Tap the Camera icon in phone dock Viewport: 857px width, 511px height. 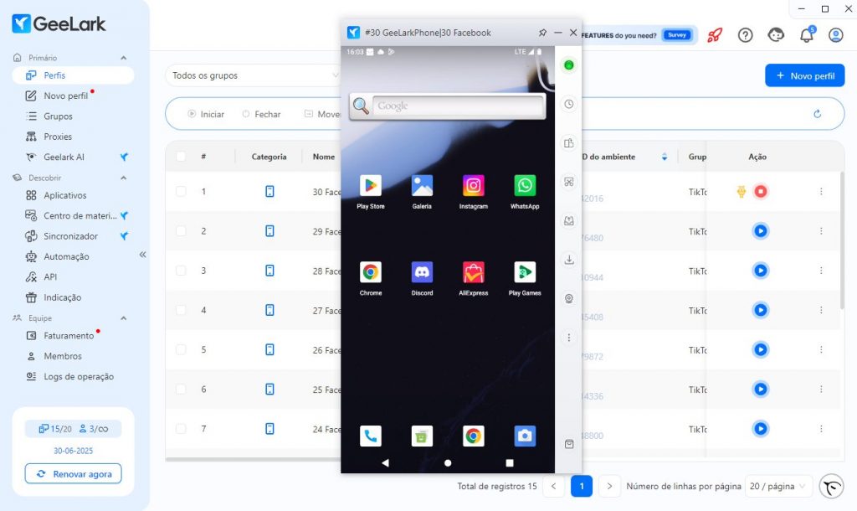525,436
